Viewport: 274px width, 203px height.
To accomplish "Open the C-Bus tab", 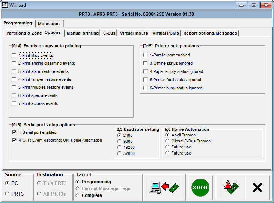I will coord(109,33).
